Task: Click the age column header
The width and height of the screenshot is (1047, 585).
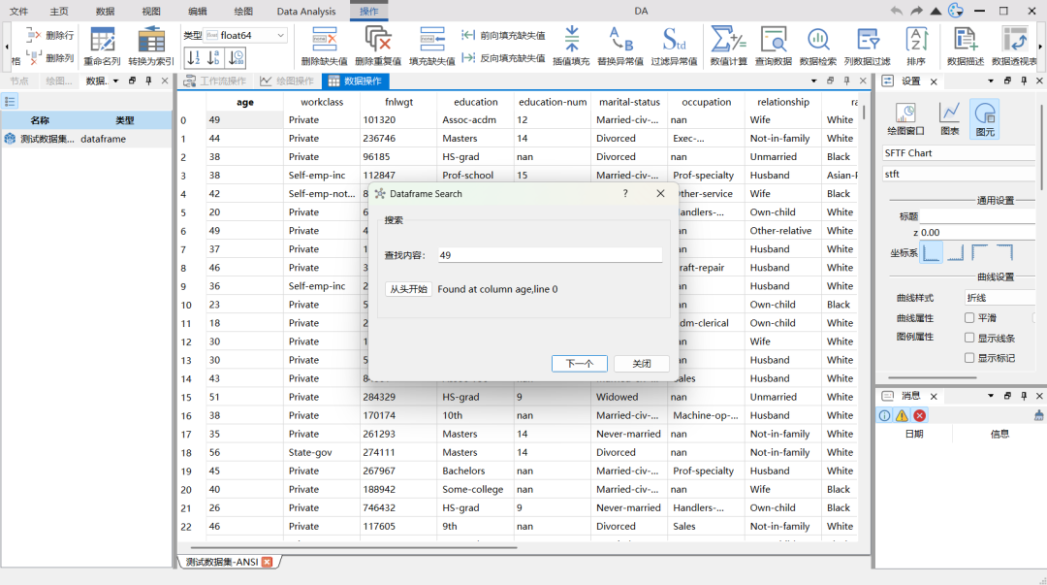Action: click(245, 102)
